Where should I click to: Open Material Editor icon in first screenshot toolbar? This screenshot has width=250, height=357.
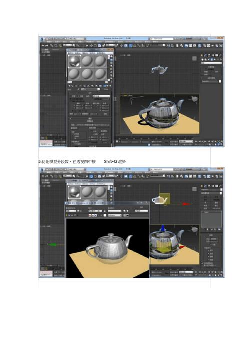click(200, 46)
